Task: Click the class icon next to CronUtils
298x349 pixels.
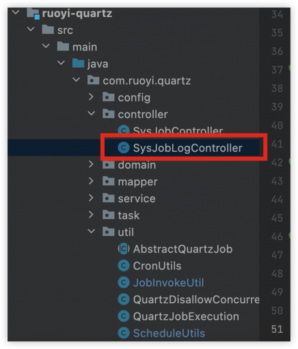Action: [x=123, y=266]
